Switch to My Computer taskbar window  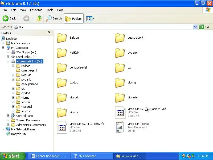click(x=92, y=156)
